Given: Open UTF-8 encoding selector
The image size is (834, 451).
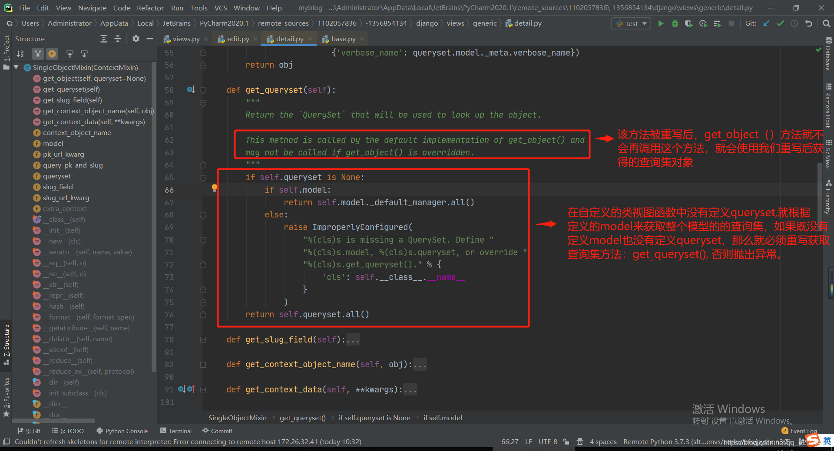Looking at the screenshot, I should [x=548, y=441].
